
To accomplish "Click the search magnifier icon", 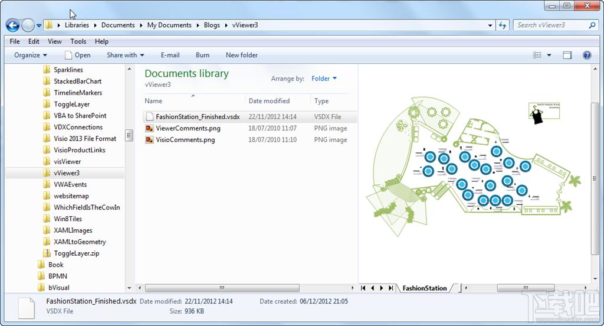I will click(592, 25).
